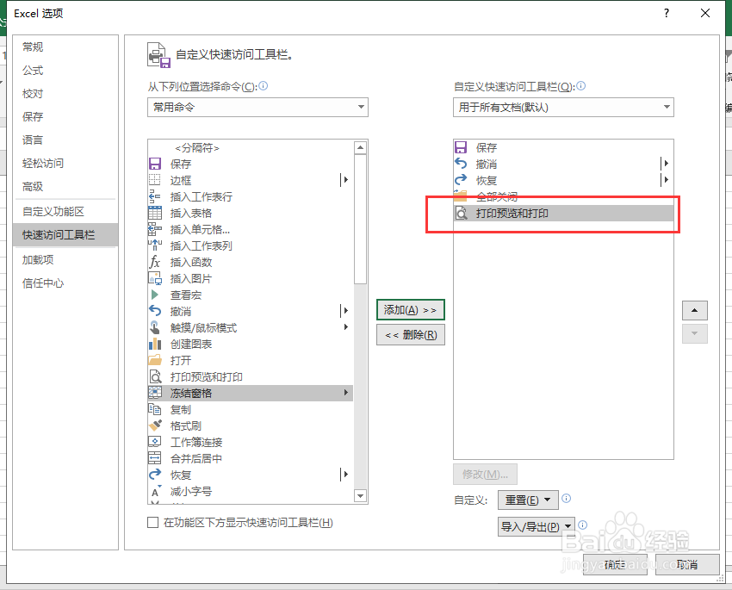Viewport: 732px width, 590px height.
Task: Select the View Macros green arrow icon
Action: [x=154, y=295]
